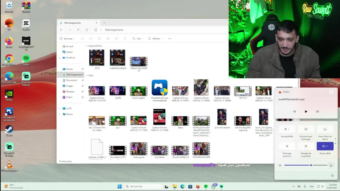Refresh the Téléchargements folder view
Screen dimensions: 340x191
click(87, 30)
